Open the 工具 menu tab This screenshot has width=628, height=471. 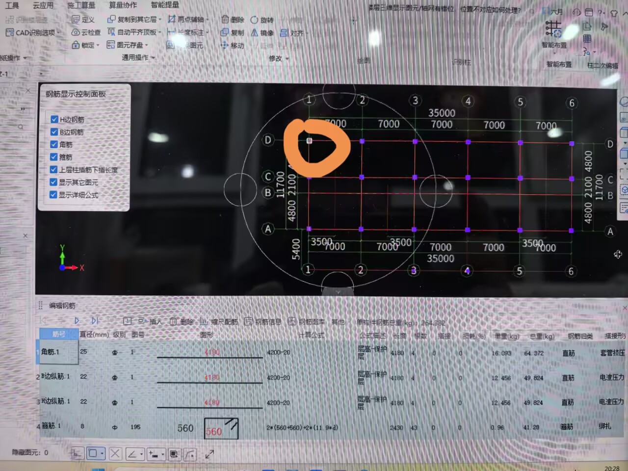12,5
